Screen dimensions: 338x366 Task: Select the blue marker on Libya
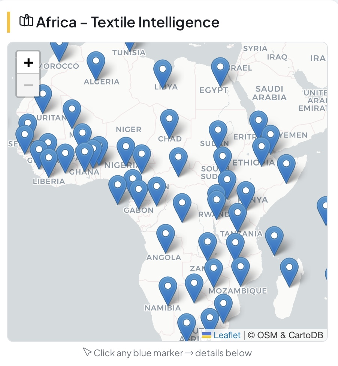[x=163, y=72]
